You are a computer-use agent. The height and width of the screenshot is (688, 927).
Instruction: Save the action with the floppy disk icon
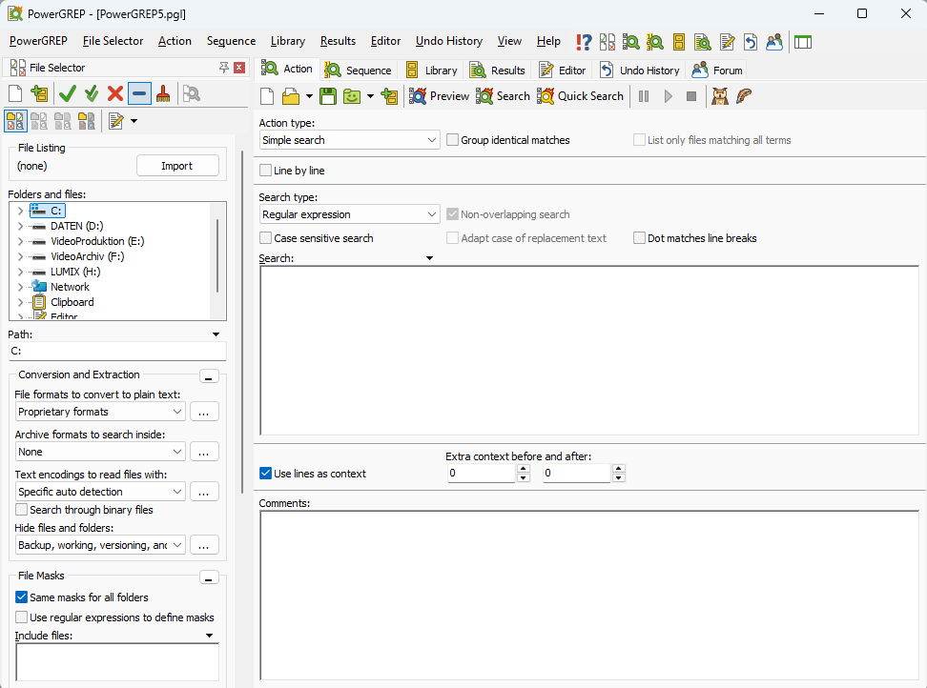click(x=327, y=95)
